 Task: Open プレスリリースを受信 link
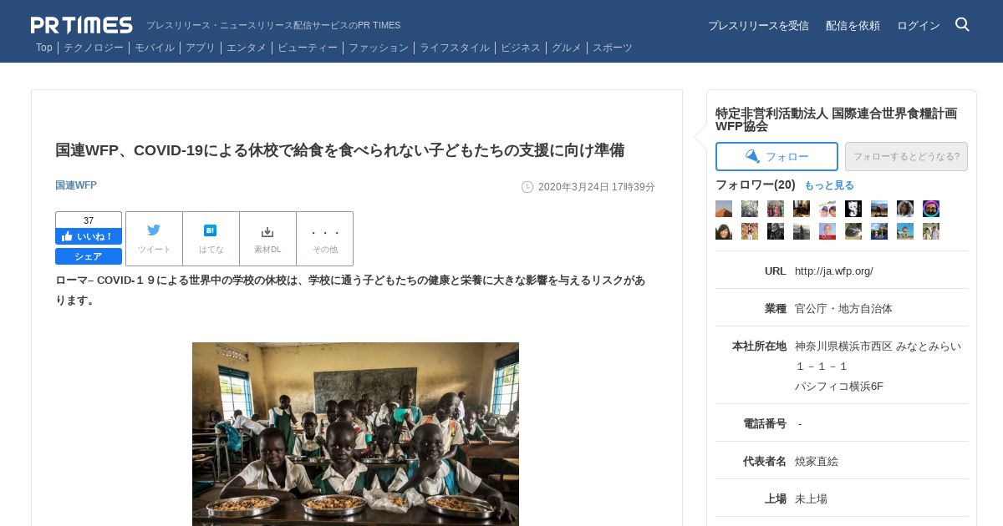pyautogui.click(x=758, y=26)
